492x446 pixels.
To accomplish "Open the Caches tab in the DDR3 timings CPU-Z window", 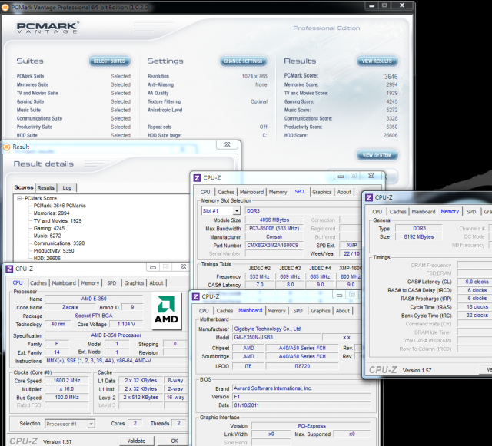I will pos(398,212).
